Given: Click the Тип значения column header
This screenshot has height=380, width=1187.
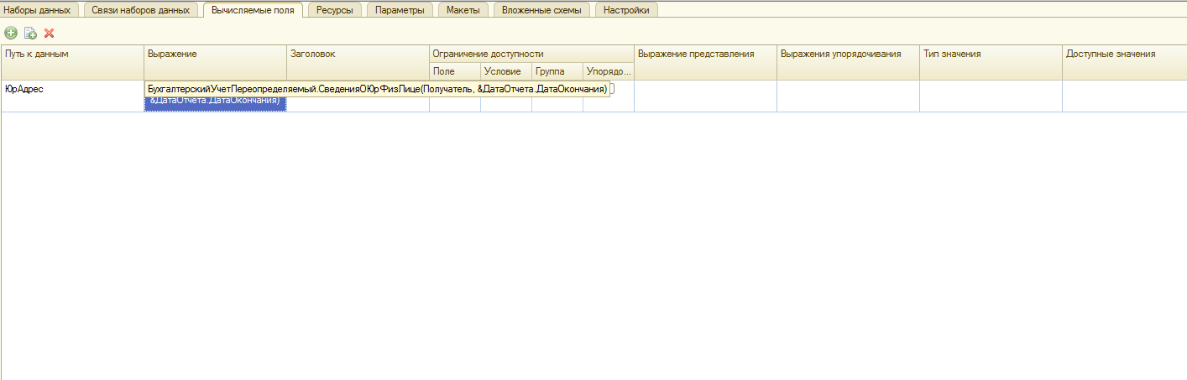Looking at the screenshot, I should click(x=991, y=62).
